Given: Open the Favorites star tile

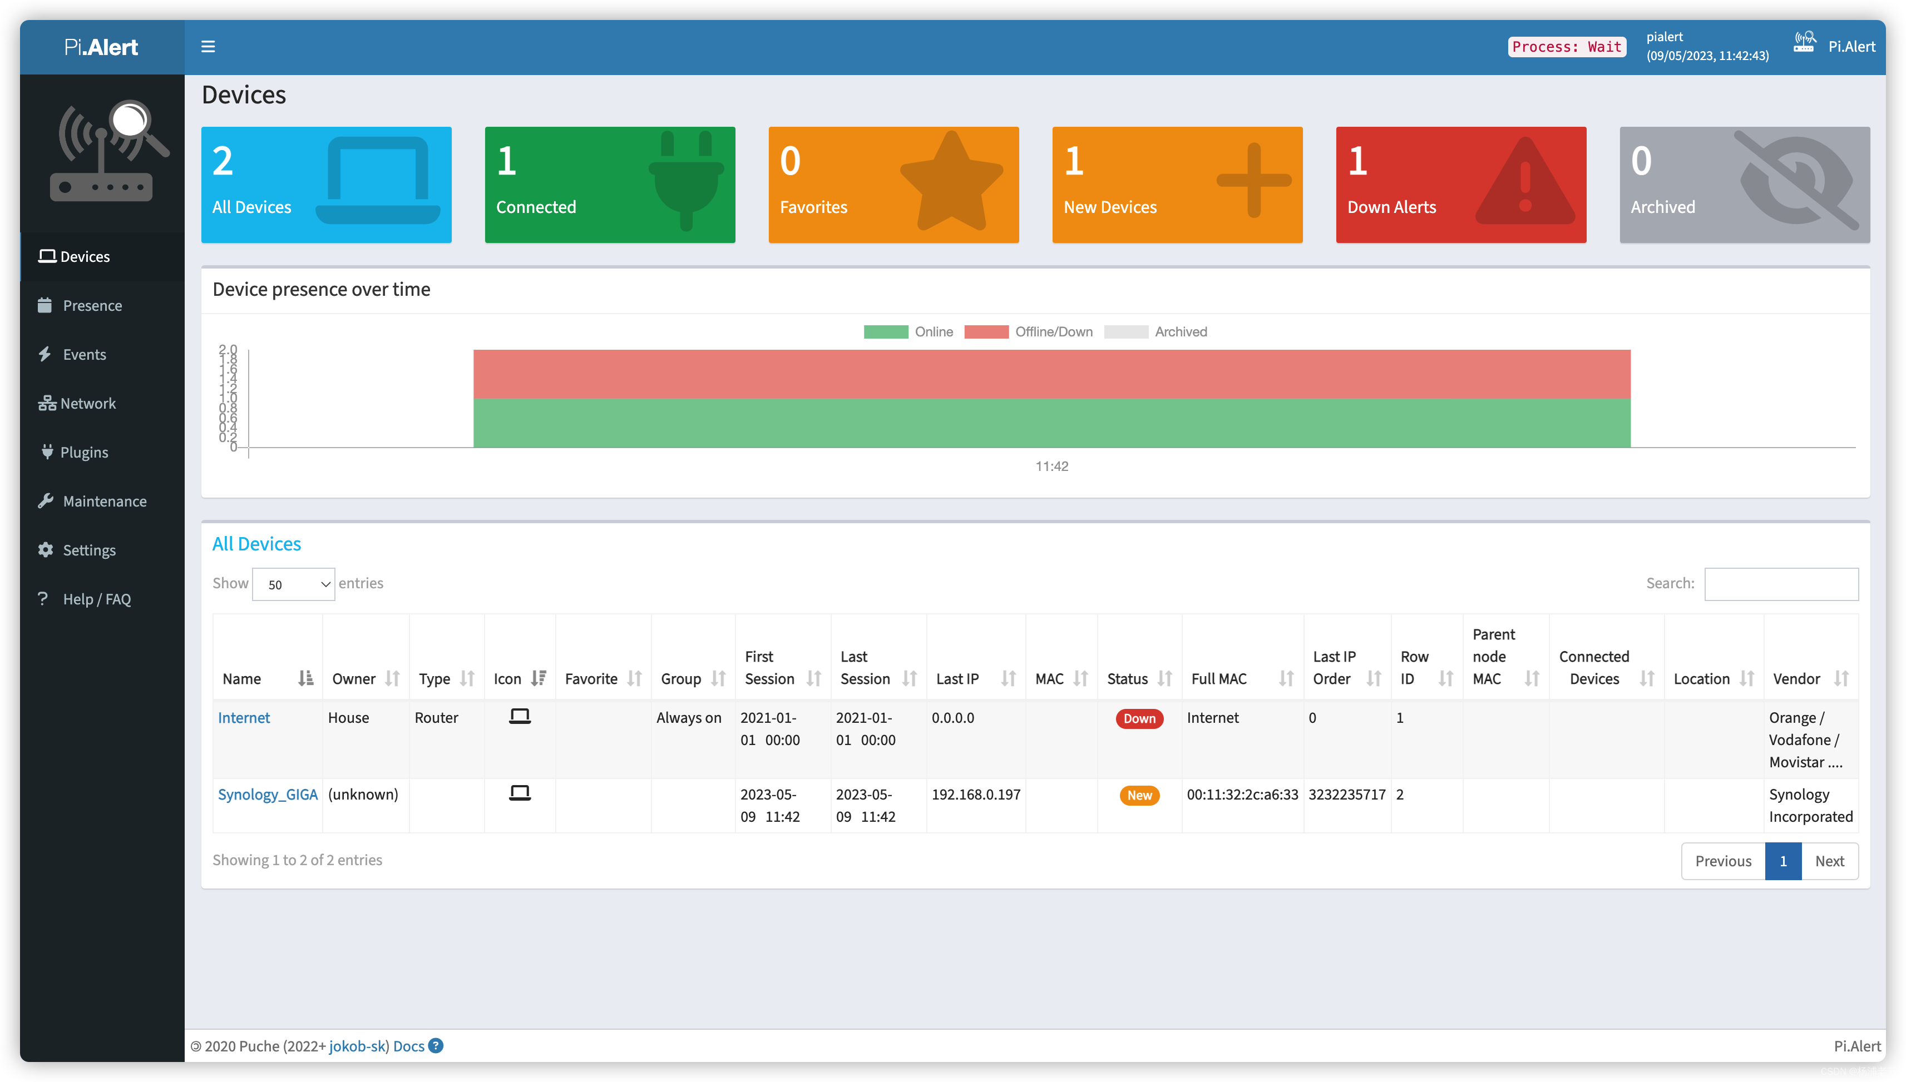Looking at the screenshot, I should tap(893, 184).
